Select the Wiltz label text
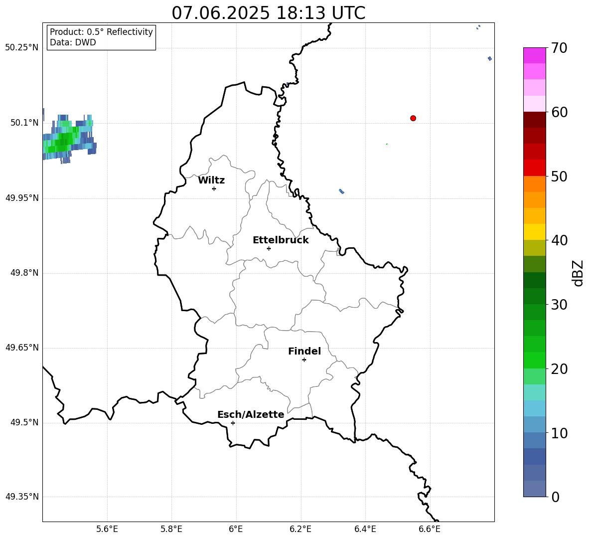 tap(211, 180)
